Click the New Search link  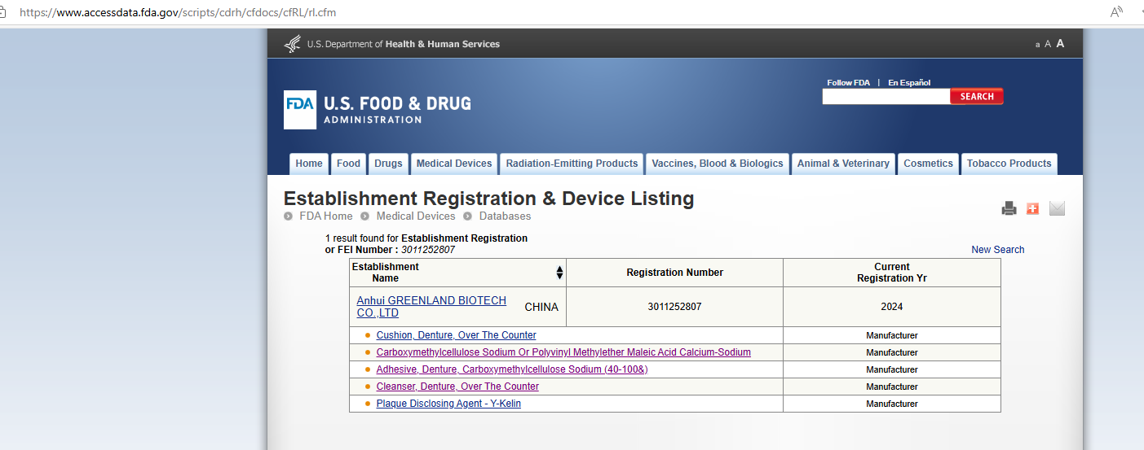click(x=997, y=250)
